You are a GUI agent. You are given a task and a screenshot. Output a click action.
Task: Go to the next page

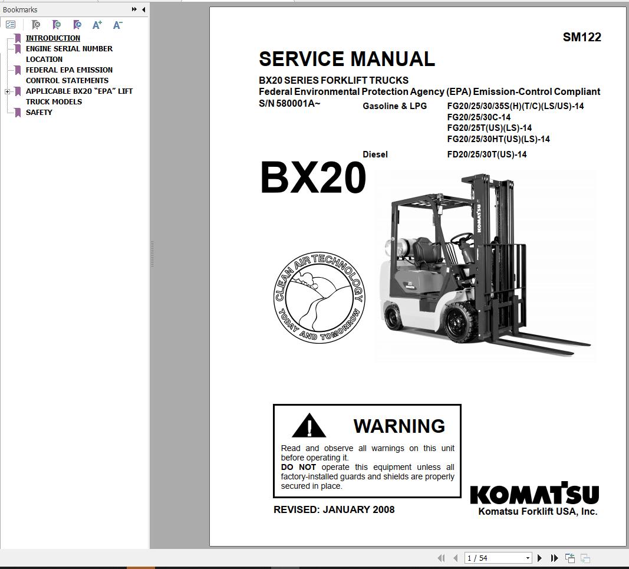coord(540,558)
